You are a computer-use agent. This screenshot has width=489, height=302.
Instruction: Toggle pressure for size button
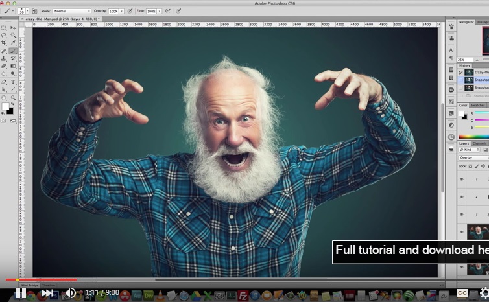click(178, 11)
